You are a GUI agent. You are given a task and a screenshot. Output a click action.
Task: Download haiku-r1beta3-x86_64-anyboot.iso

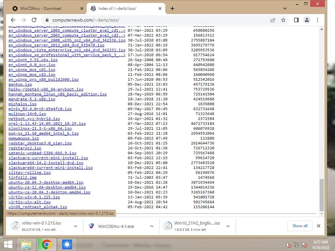click(46, 89)
